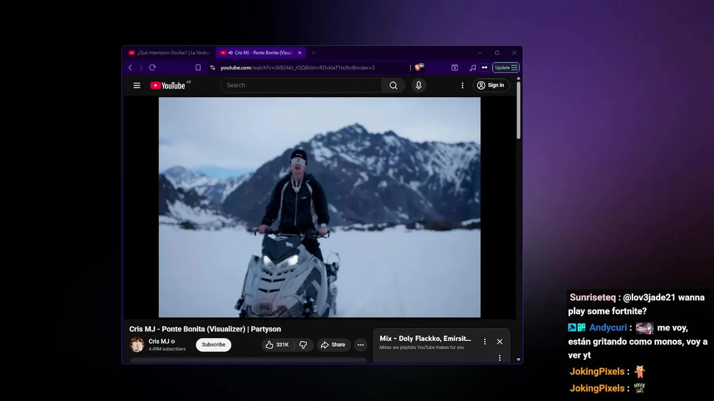Click the Andycuri chat badge icons
The image size is (714, 401).
[577, 327]
